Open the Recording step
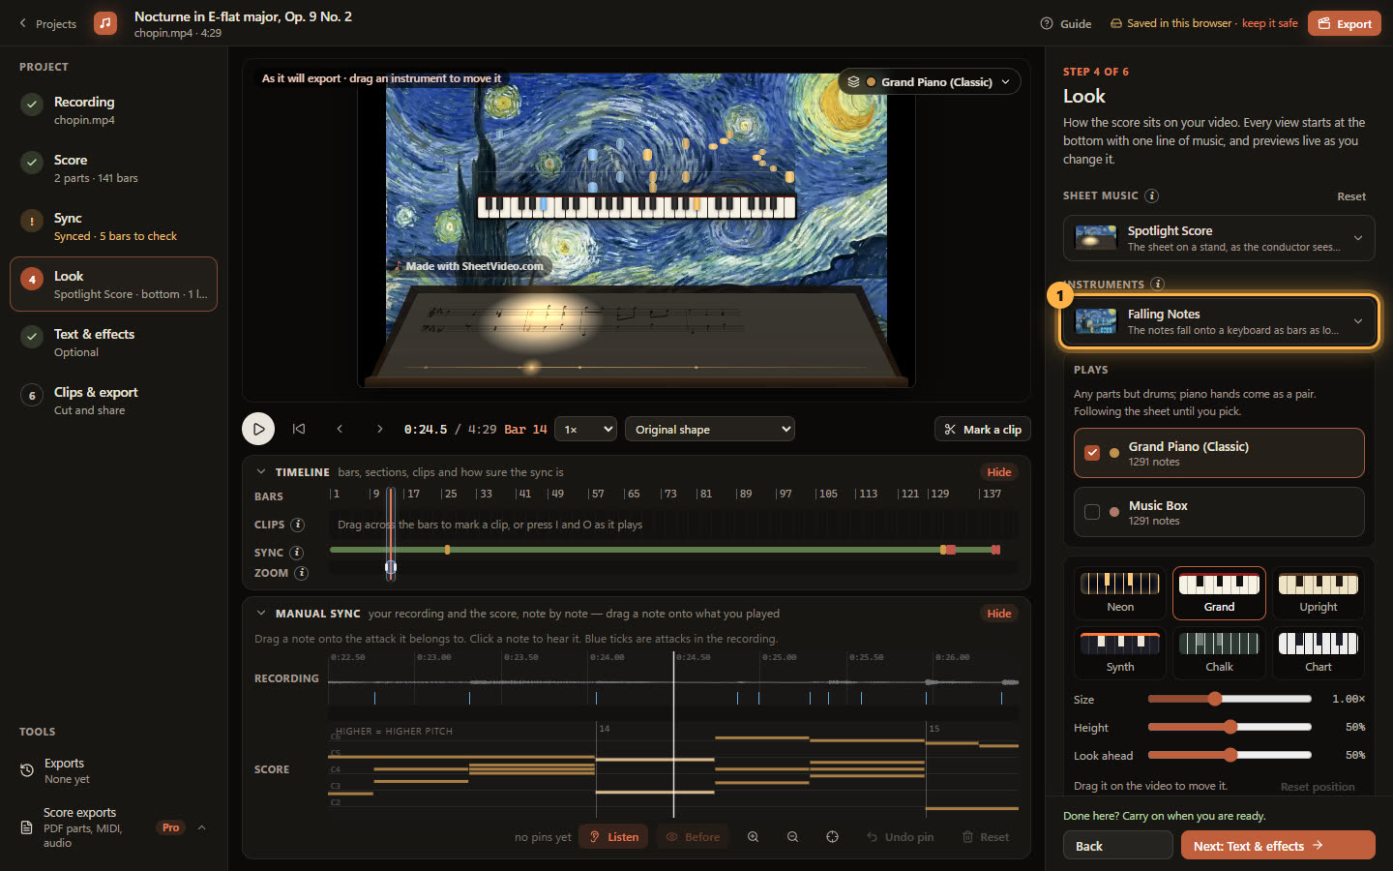This screenshot has height=871, width=1393. pyautogui.click(x=113, y=110)
